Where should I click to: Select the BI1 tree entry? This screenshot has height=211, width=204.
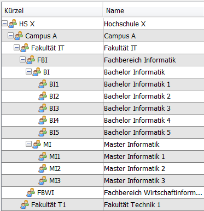(54, 84)
